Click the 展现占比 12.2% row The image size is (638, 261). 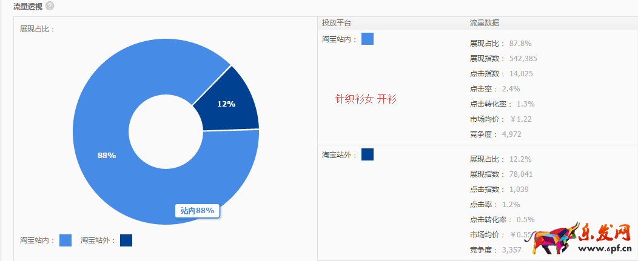tap(500, 159)
